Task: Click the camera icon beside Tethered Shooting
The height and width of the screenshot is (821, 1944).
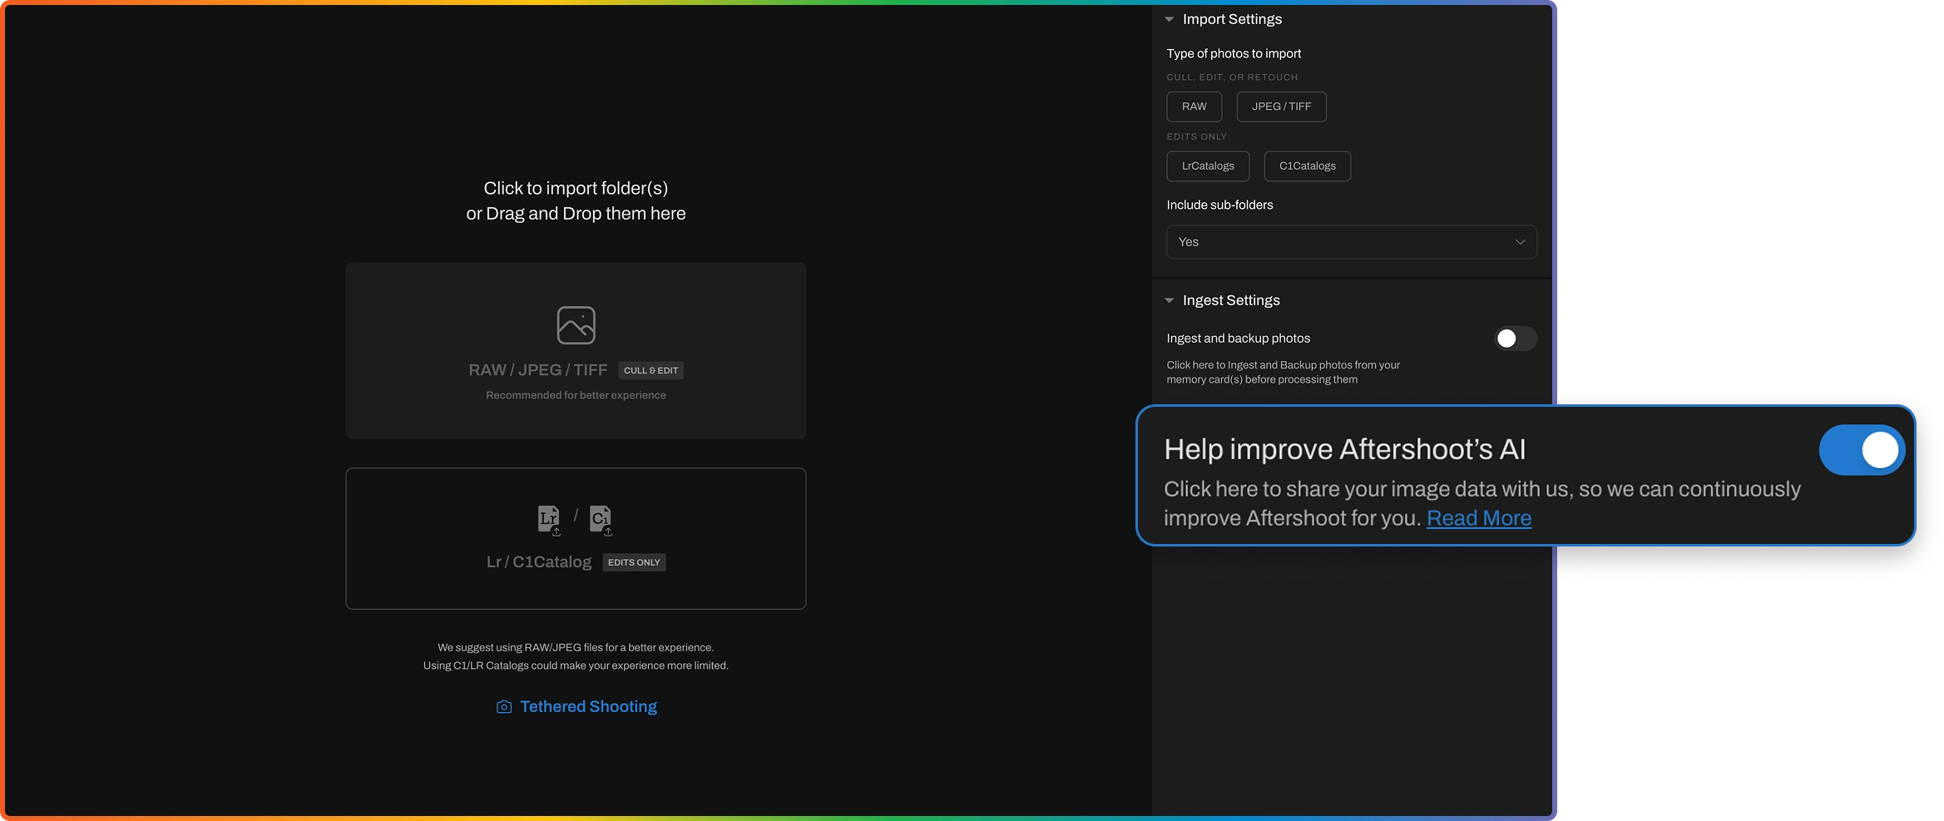Action: [504, 707]
